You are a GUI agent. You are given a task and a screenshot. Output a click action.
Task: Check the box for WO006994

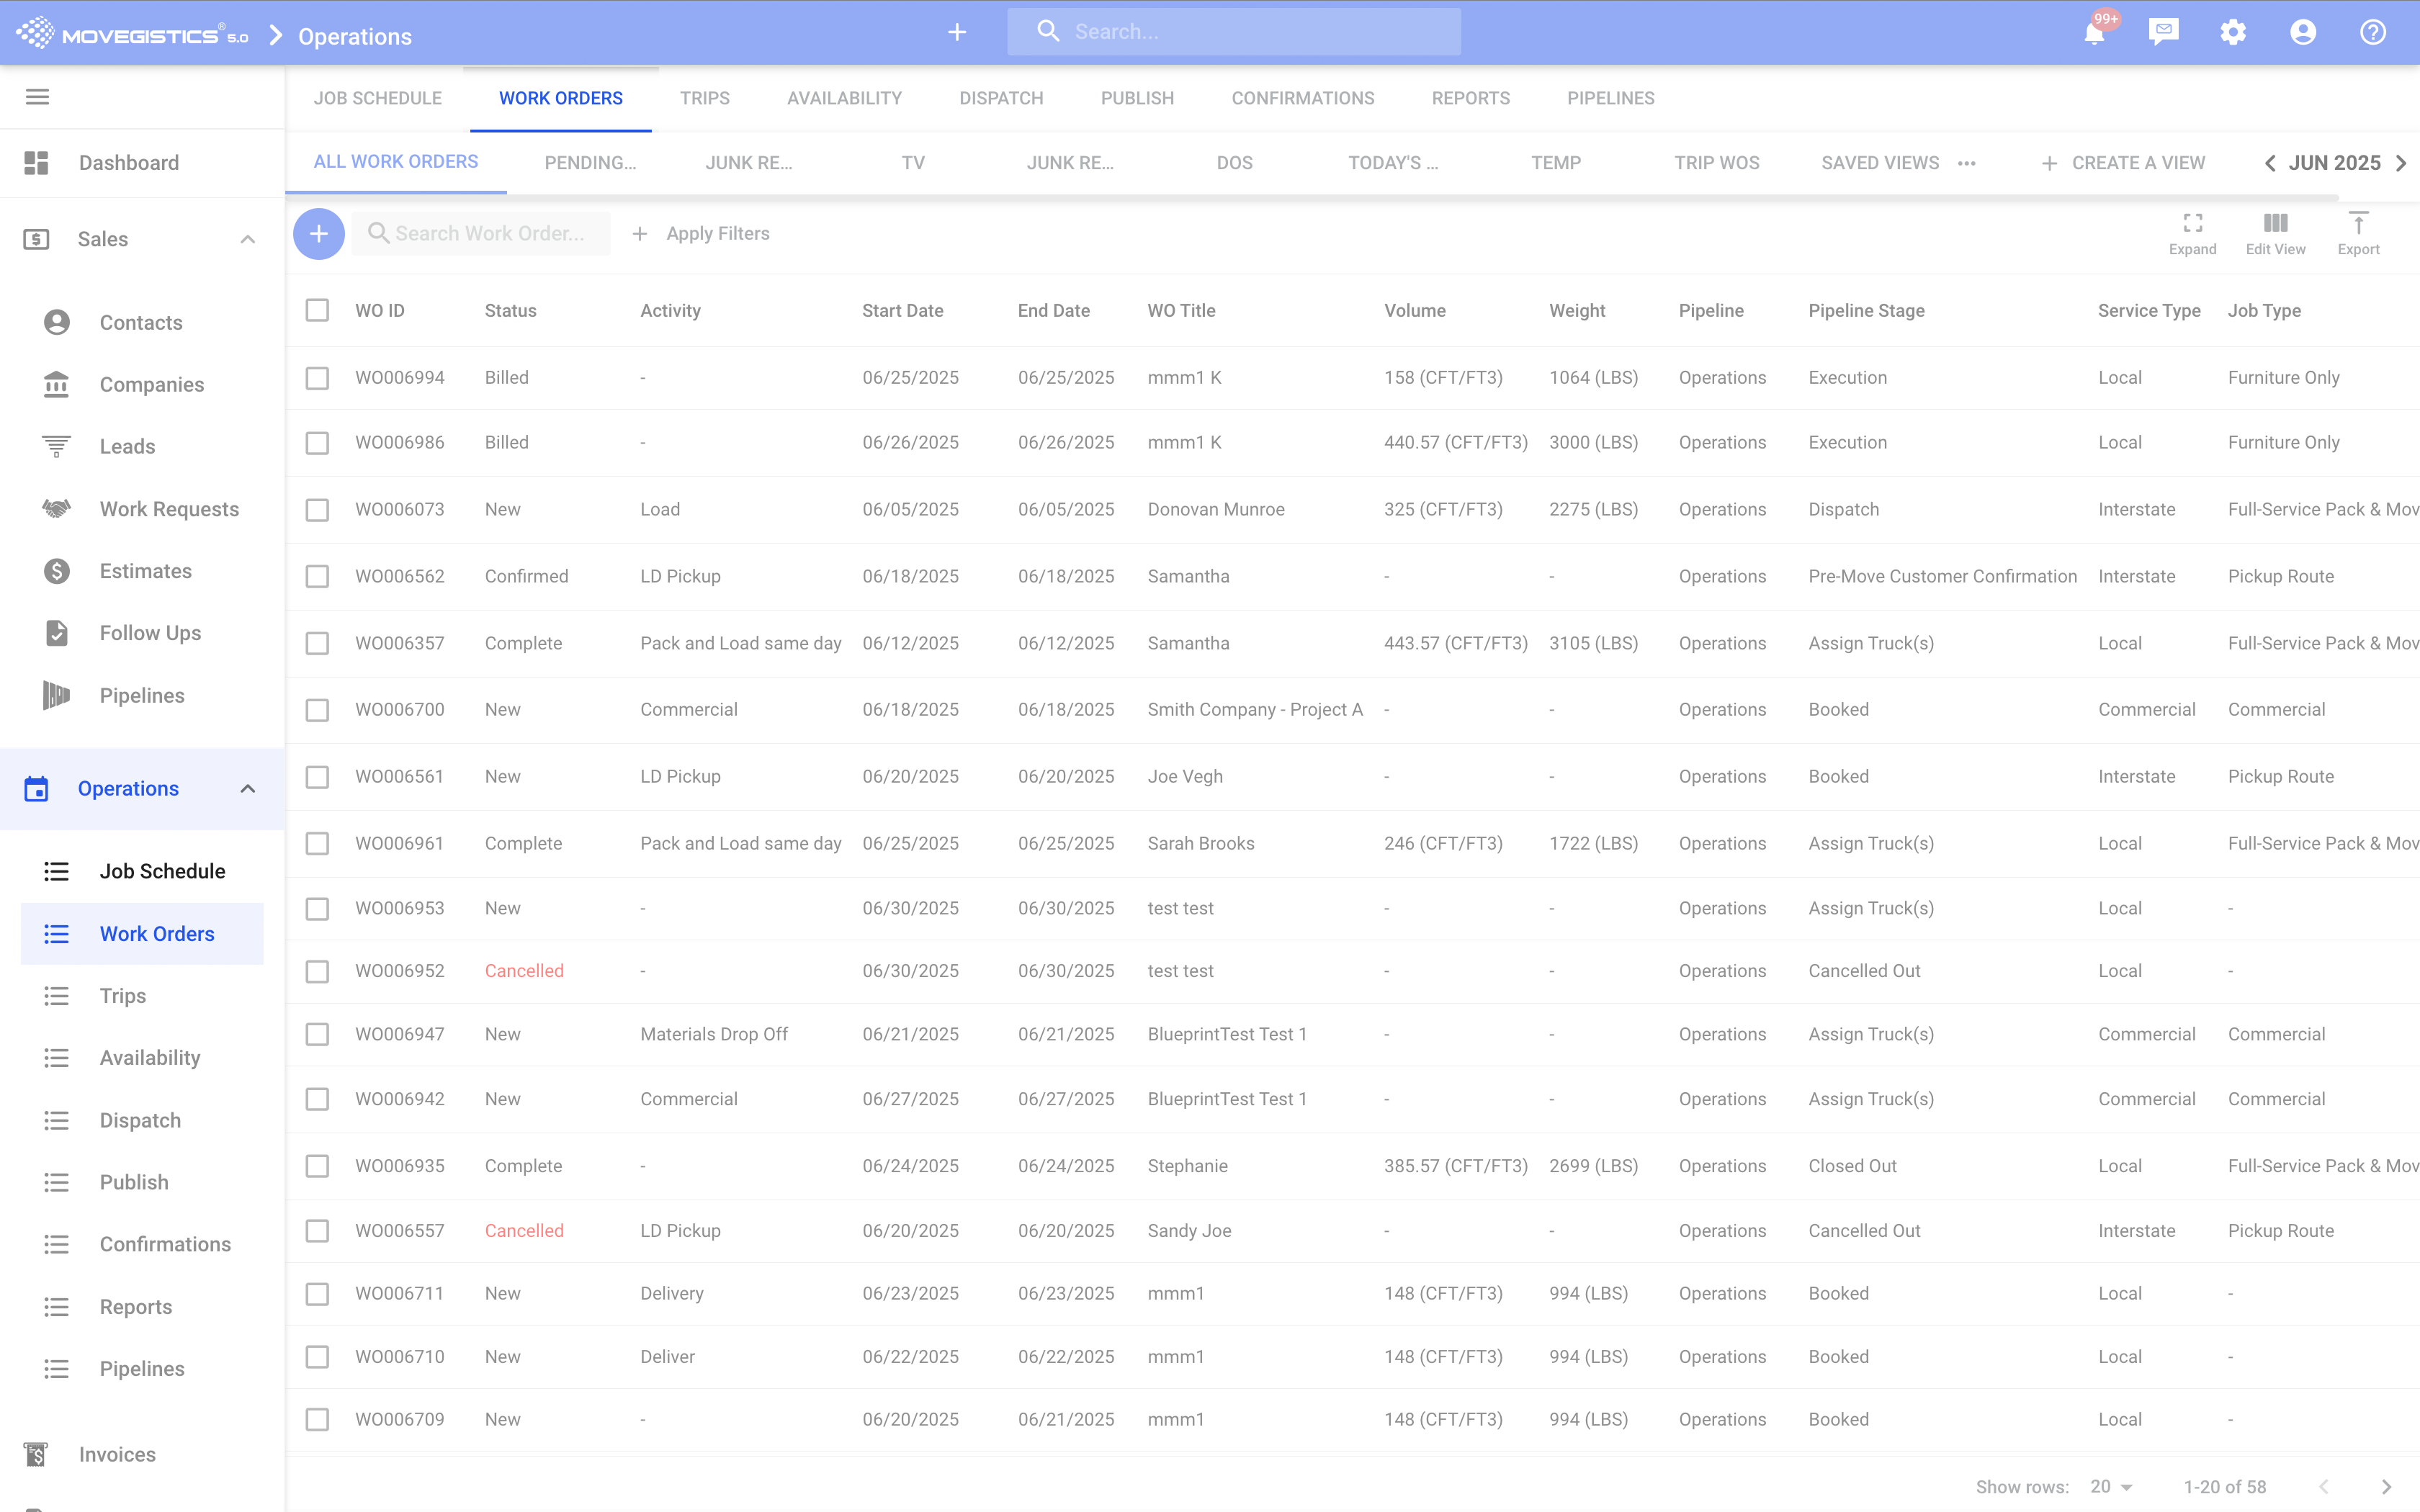click(x=317, y=378)
